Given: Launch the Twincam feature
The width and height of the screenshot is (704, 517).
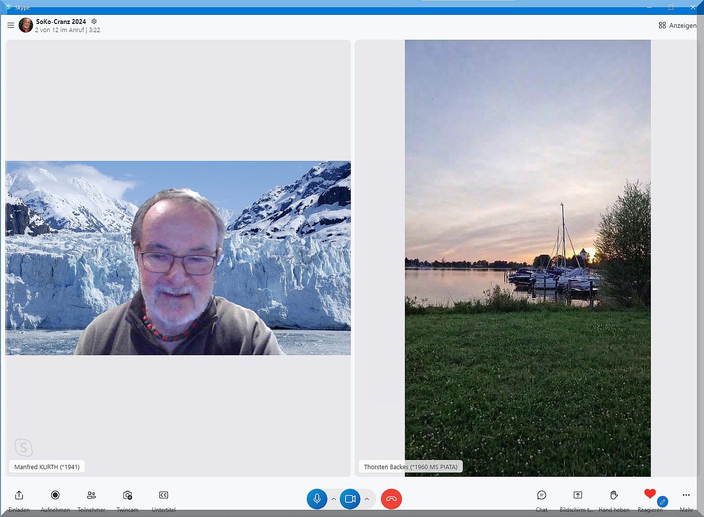Looking at the screenshot, I should (x=127, y=495).
